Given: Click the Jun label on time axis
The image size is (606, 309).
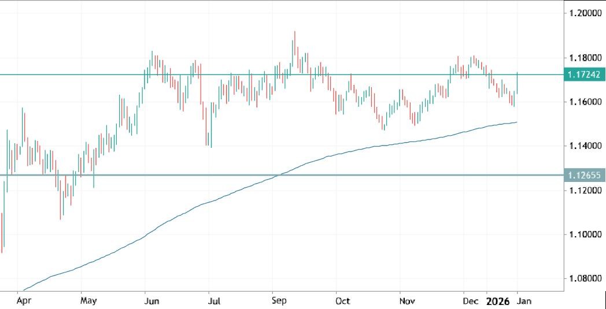Looking at the screenshot, I should coord(151,301).
